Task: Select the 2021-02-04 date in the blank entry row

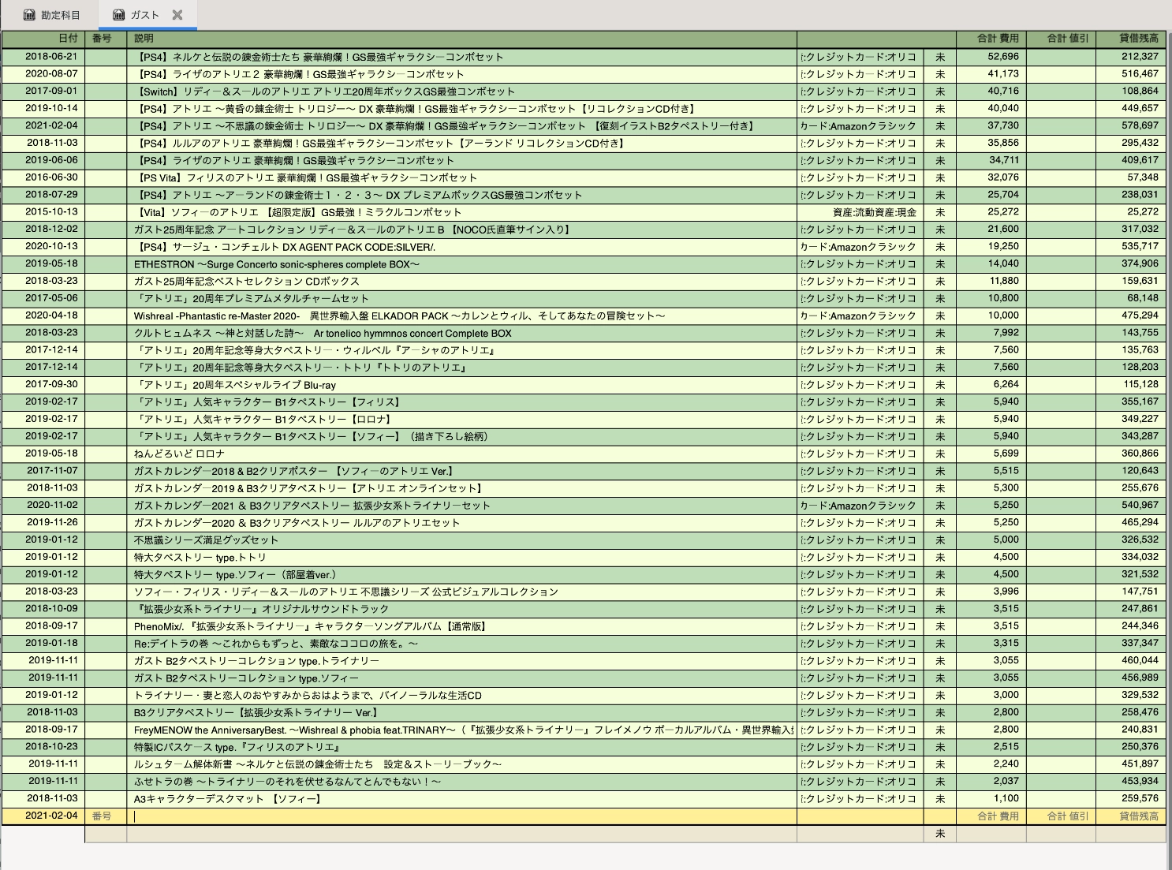Action: pyautogui.click(x=51, y=816)
